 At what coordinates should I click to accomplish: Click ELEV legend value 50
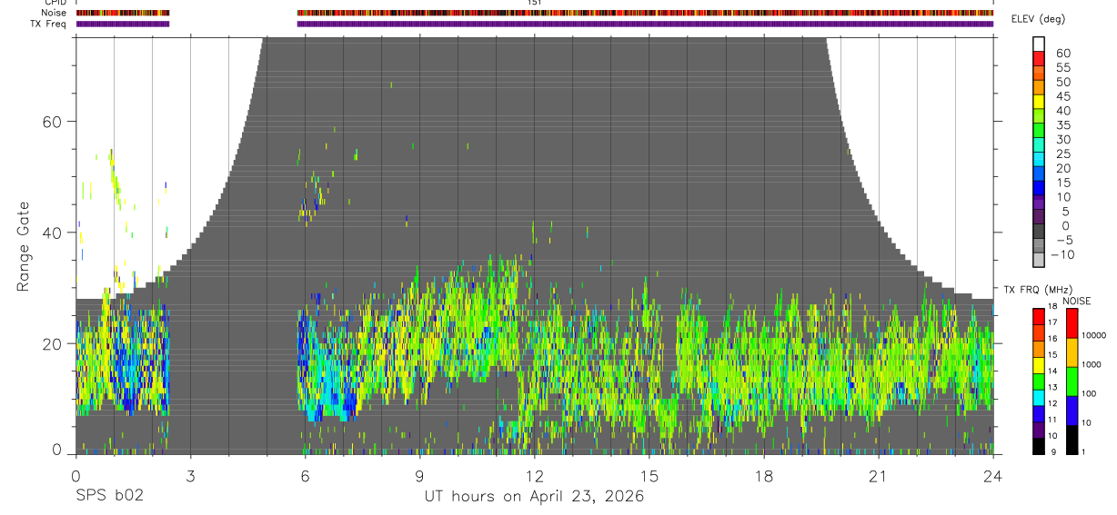1063,82
